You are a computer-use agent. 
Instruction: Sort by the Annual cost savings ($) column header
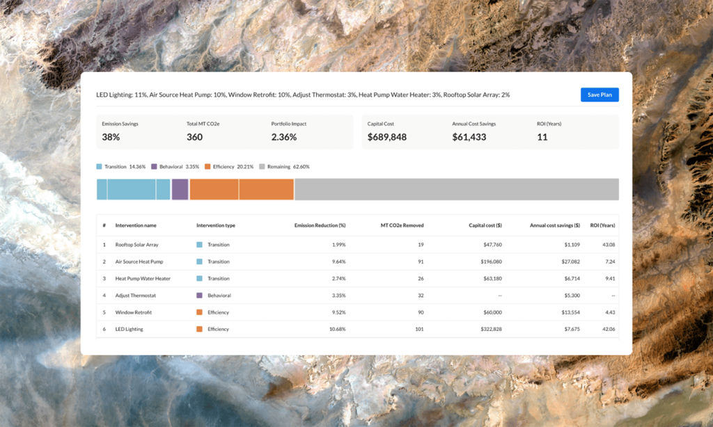pyautogui.click(x=555, y=225)
